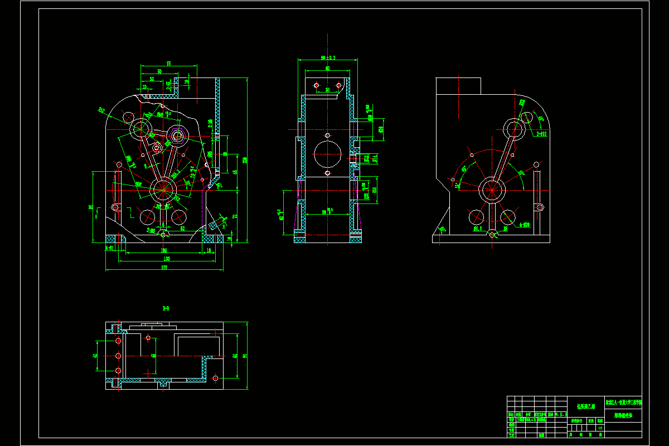This screenshot has height=446, width=669.
Task: Select the 100 base dimension text
Action: [164, 251]
